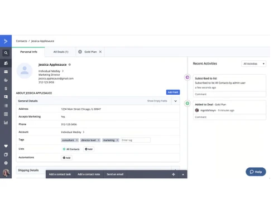Open the Apps stacked-squares icon in sidebar

click(6, 154)
